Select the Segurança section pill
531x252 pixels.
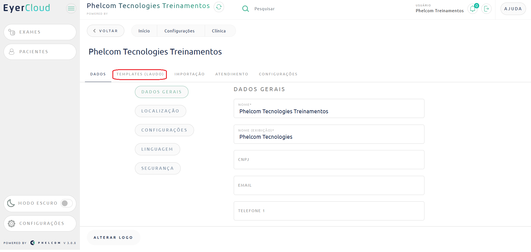158,168
